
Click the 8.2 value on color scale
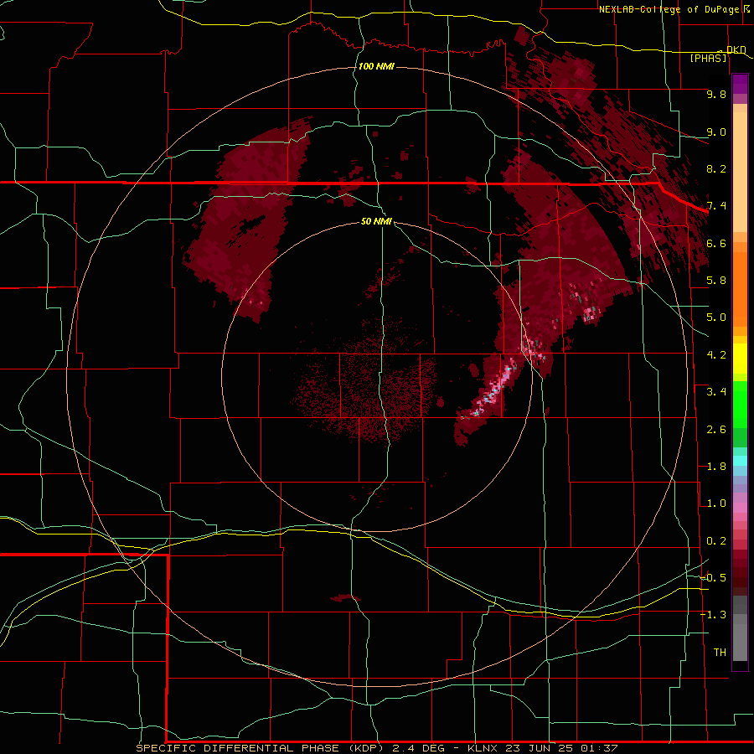(x=716, y=168)
